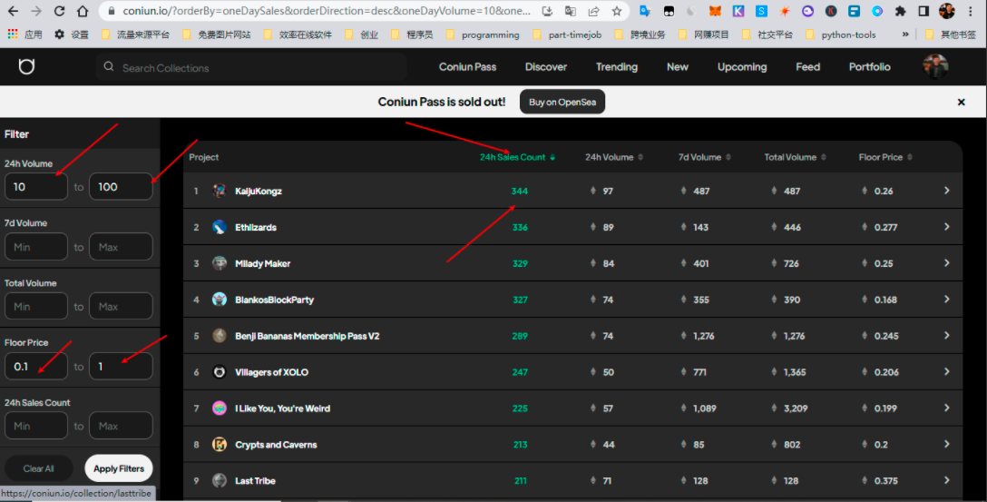Expand the Milady Maker row arrow
The image size is (987, 502).
(946, 263)
